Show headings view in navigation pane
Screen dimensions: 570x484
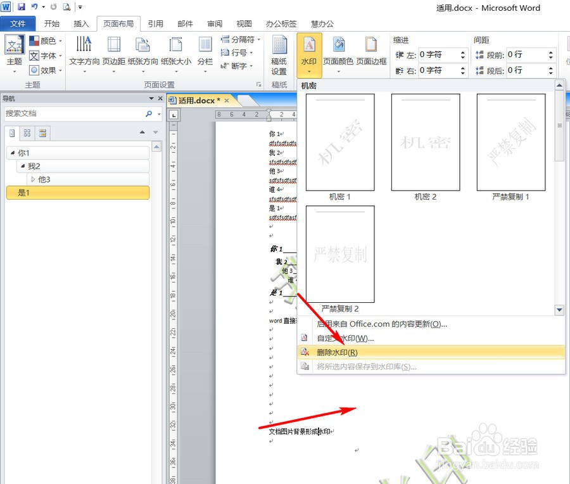pyautogui.click(x=12, y=133)
